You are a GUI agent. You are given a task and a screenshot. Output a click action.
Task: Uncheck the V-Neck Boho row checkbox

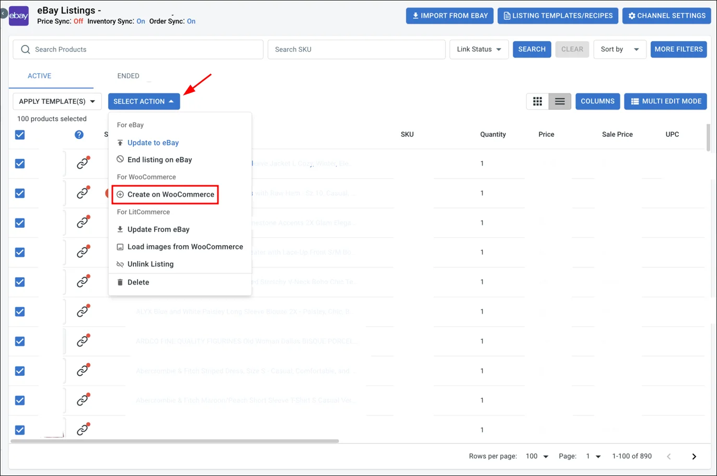coord(20,282)
